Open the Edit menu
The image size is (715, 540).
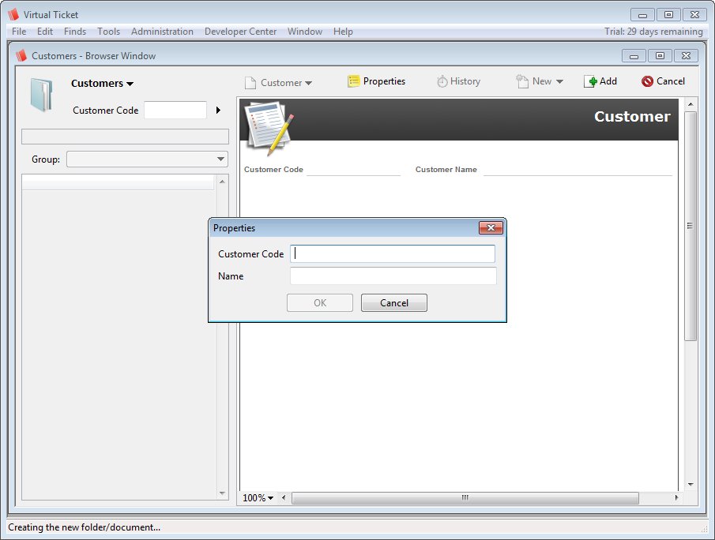click(45, 32)
